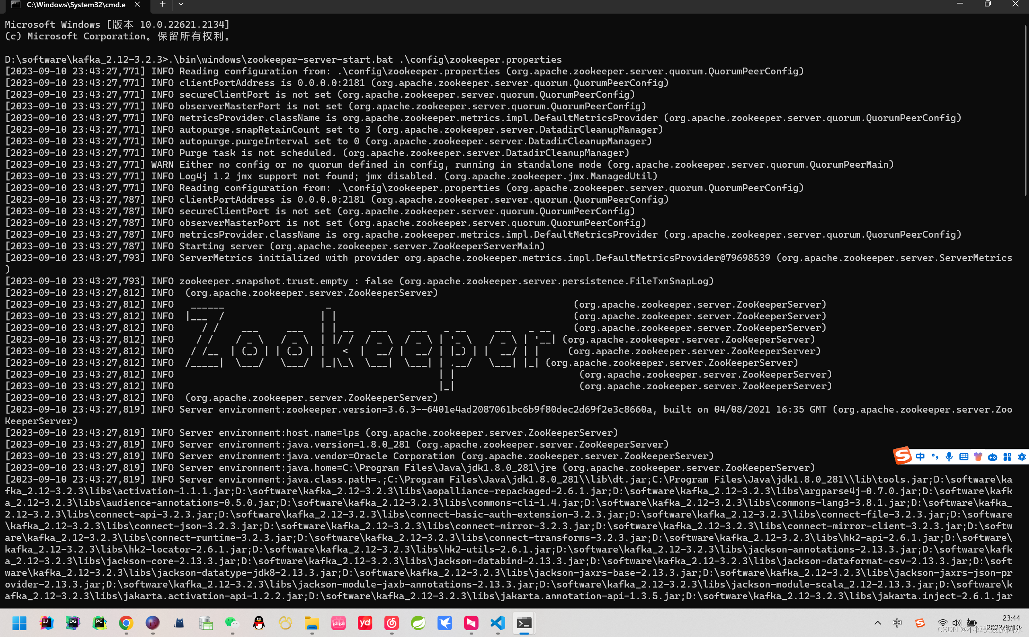
Task: Launch DataGrip from the taskbar
Action: 73,623
